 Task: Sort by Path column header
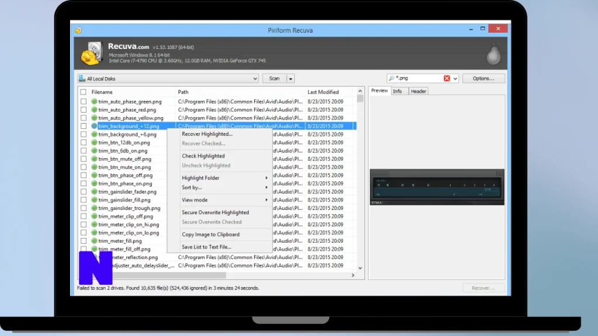183,92
